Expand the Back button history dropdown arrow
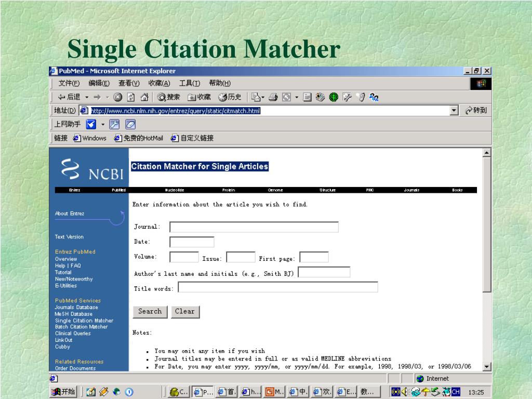This screenshot has height=399, width=532. (87, 97)
